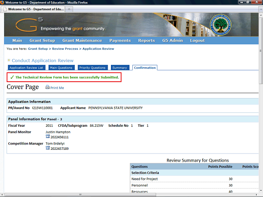Click the printer icon beside Print Me

pyautogui.click(x=47, y=87)
